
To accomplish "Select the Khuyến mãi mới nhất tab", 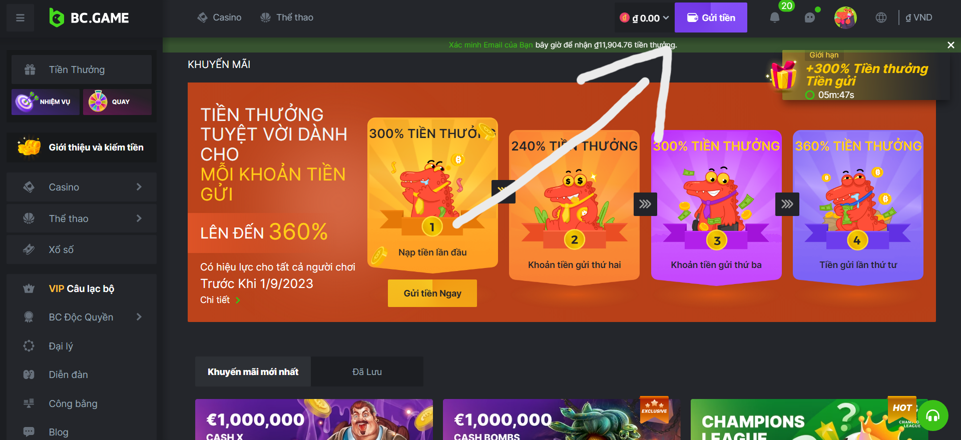I will [253, 371].
